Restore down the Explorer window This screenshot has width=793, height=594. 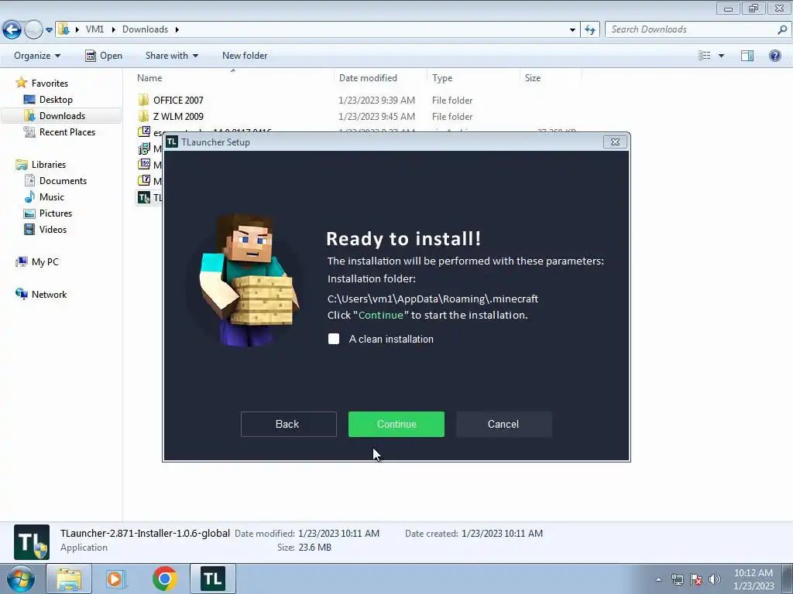(754, 8)
